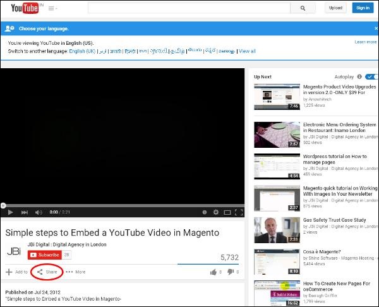Switch to theater mode
Viewport: 379px width, 307px height.
[227, 212]
